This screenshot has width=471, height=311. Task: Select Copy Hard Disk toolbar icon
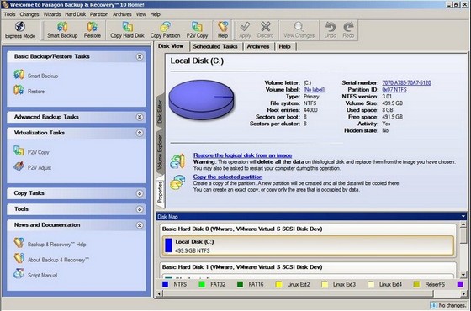[x=127, y=30]
